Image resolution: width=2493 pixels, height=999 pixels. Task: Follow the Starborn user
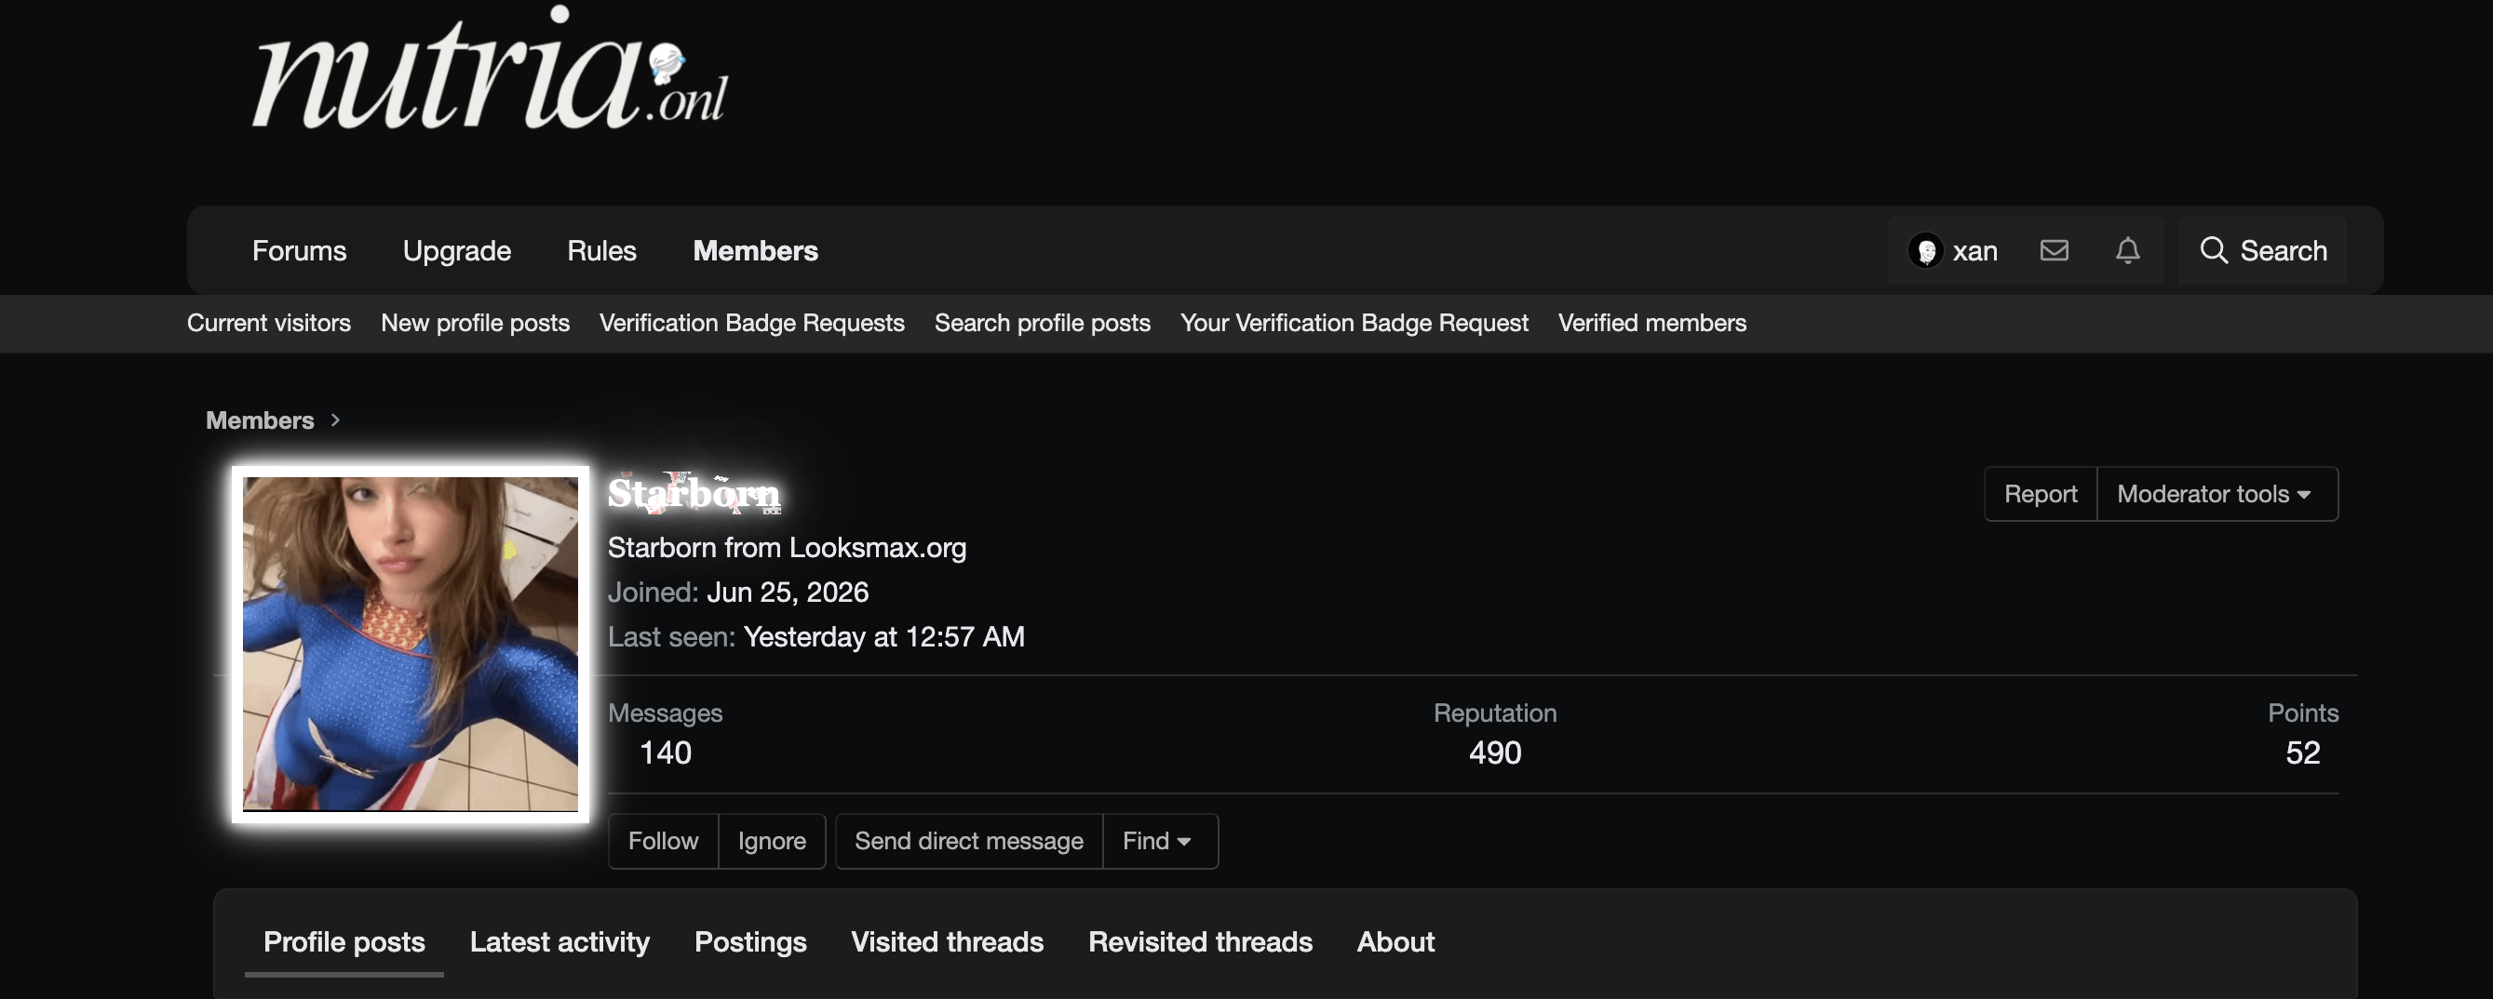point(663,842)
